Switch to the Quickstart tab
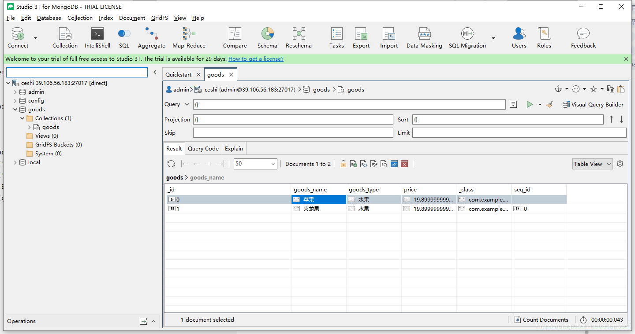The height and width of the screenshot is (334, 635). (x=178, y=74)
